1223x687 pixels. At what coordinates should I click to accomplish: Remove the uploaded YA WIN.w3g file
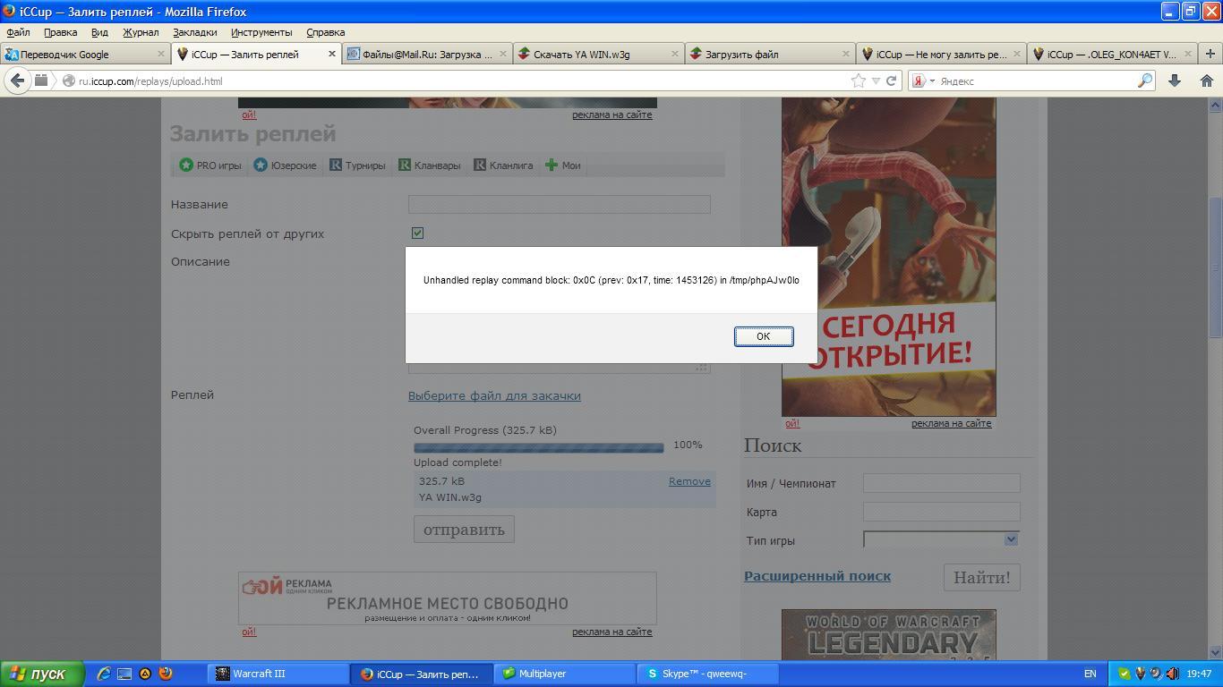pos(689,481)
